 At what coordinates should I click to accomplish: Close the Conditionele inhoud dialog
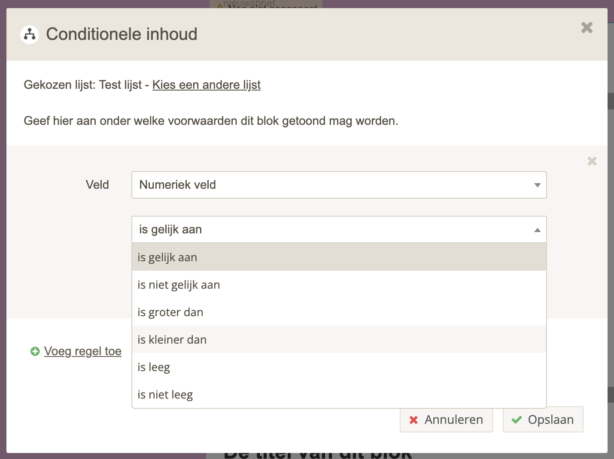587,27
